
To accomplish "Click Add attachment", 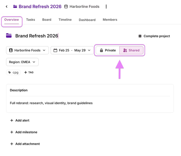I will click(x=25, y=144).
